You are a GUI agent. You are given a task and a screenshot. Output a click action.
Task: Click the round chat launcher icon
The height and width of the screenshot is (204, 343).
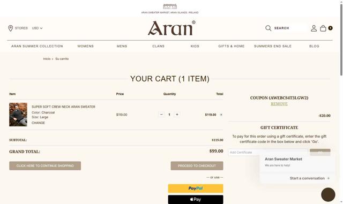point(328,194)
